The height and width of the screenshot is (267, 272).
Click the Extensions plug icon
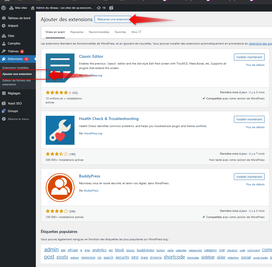(x=4, y=59)
